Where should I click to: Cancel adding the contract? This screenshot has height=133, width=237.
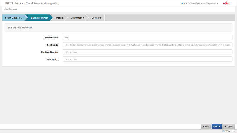point(228,126)
